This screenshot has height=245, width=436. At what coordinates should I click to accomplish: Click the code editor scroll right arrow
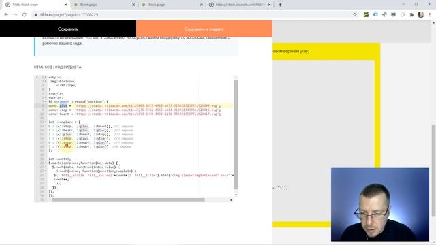tap(231, 200)
